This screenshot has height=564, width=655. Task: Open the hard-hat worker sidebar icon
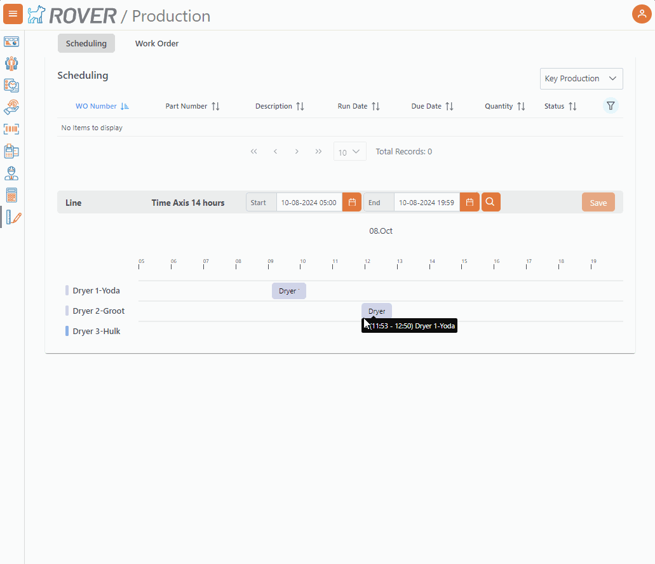click(x=11, y=173)
